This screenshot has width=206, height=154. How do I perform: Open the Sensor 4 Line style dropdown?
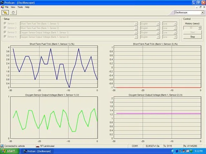(170, 37)
